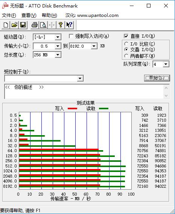Activate the context help arrow icon
Image resolution: width=175 pixels, height=214 pixels.
coord(69,25)
